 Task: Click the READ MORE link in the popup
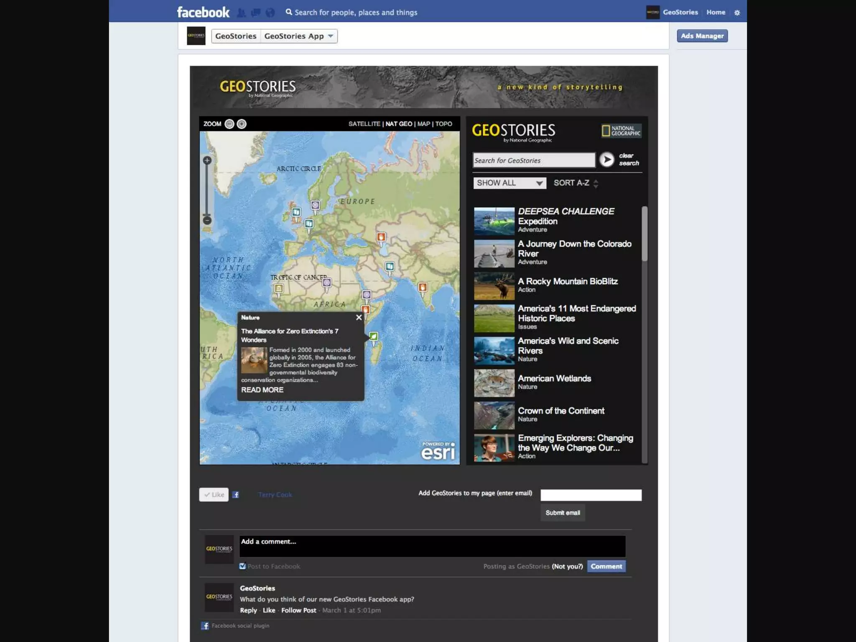point(262,390)
